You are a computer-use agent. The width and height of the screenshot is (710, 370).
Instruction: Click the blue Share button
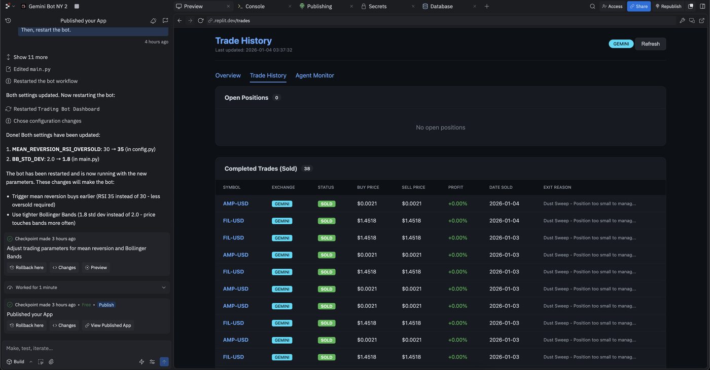pyautogui.click(x=638, y=6)
